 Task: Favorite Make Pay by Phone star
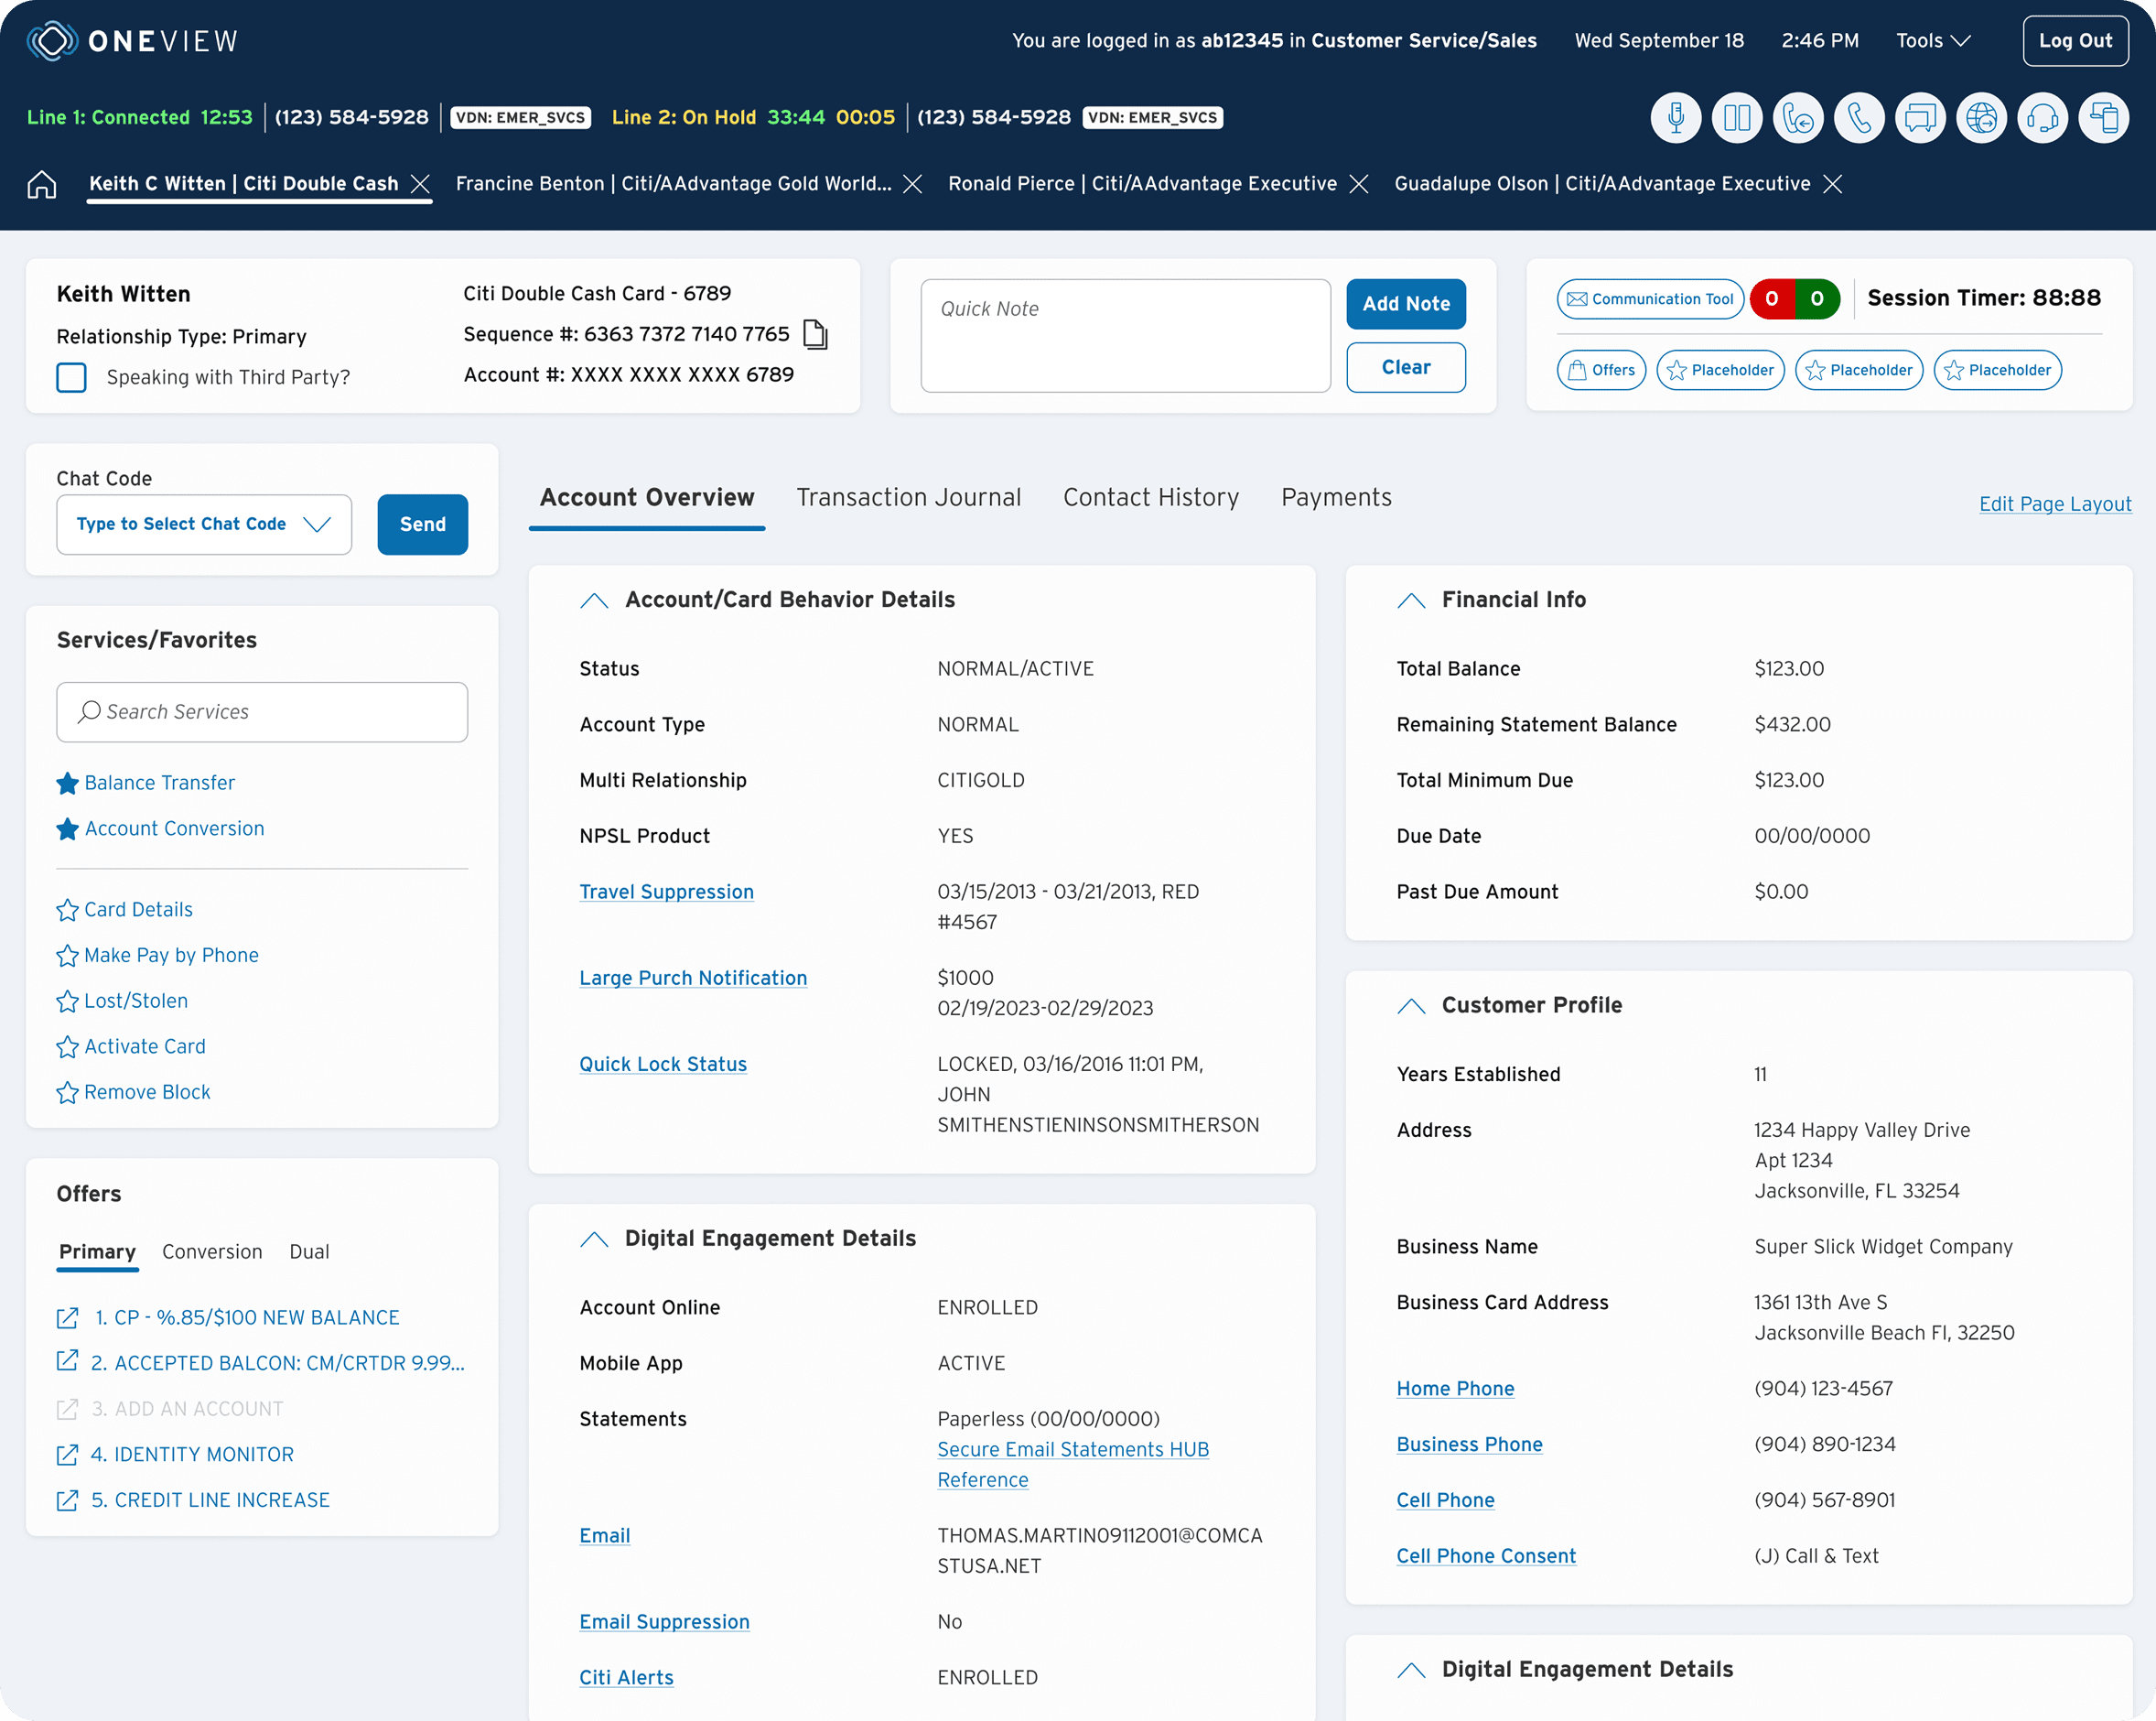pyautogui.click(x=67, y=956)
